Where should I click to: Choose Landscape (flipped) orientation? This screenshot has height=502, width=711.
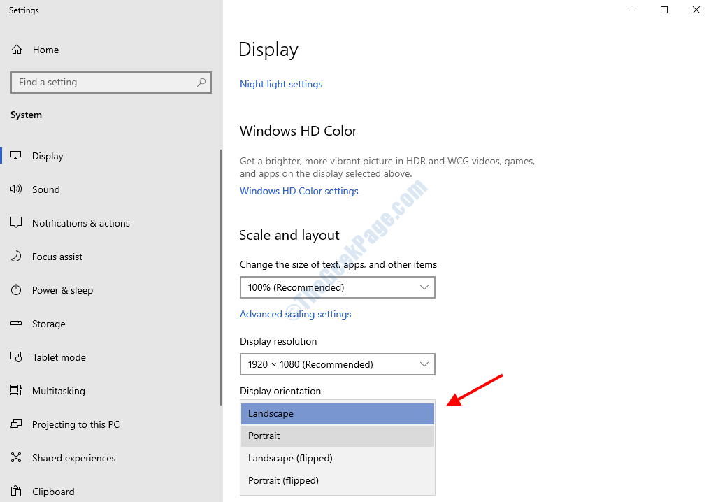coord(338,458)
